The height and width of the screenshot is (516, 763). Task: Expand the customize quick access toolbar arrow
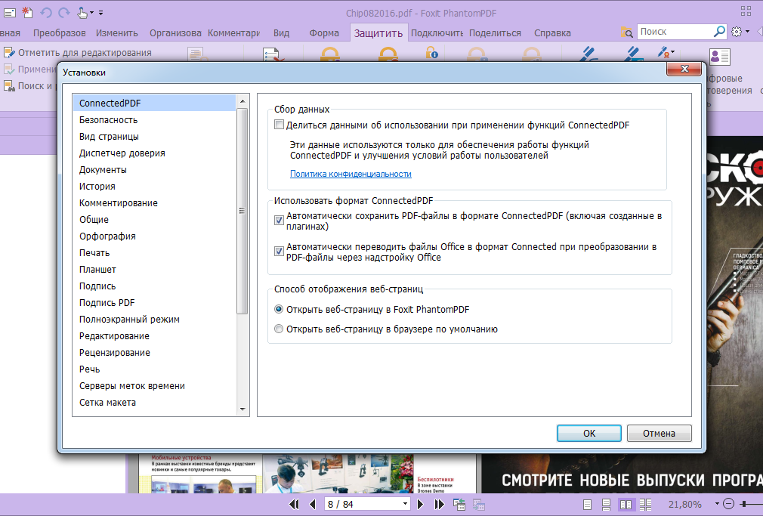[100, 13]
